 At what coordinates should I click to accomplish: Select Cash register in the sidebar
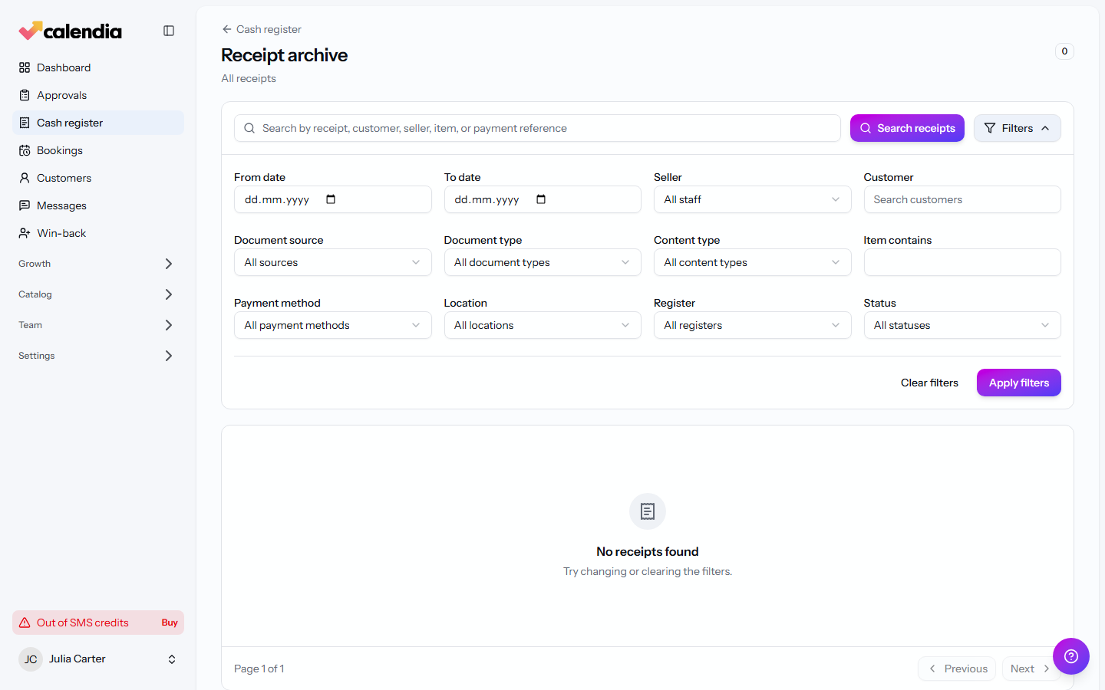pos(98,123)
